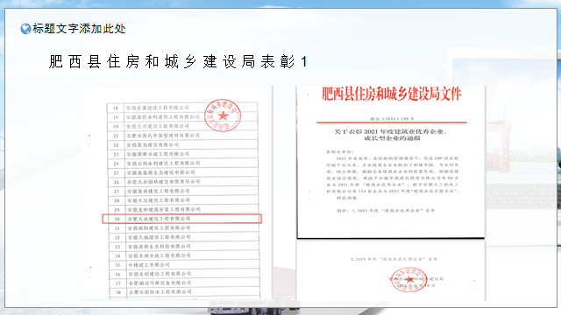Click the red star seal under the notice
The image size is (561, 315).
(x=409, y=279)
